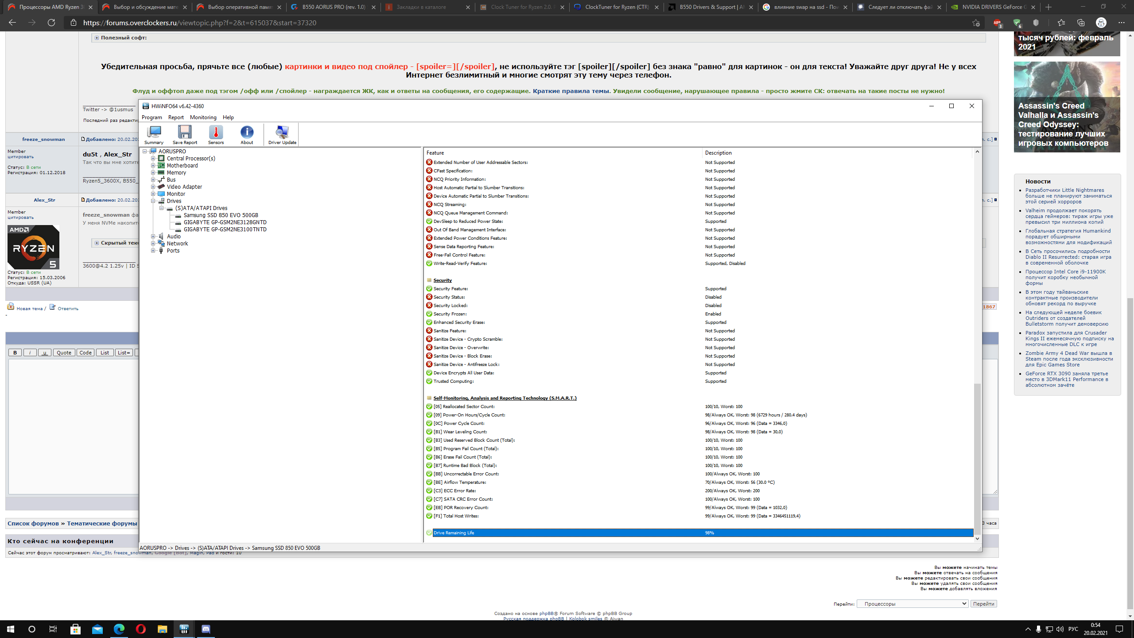Open the Report menu

point(176,117)
